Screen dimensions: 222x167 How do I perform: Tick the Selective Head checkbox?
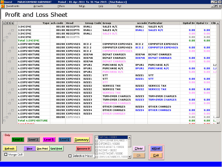pos(70,156)
